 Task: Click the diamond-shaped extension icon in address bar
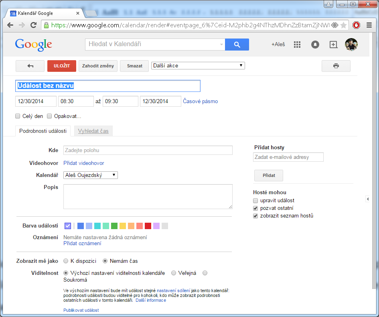[334, 25]
